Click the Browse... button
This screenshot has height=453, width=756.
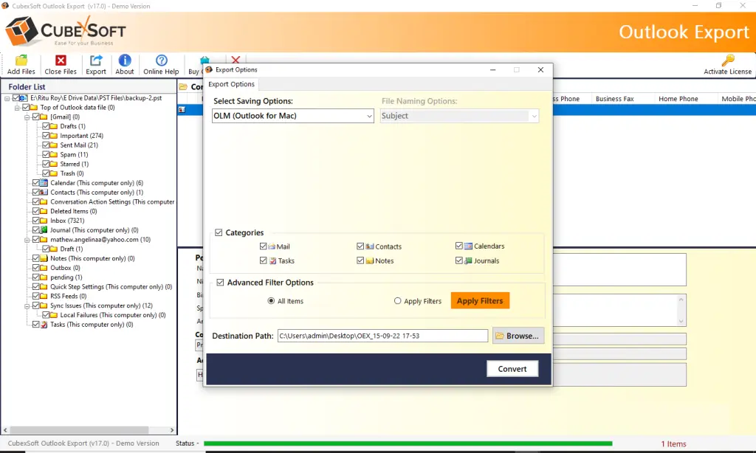click(518, 336)
